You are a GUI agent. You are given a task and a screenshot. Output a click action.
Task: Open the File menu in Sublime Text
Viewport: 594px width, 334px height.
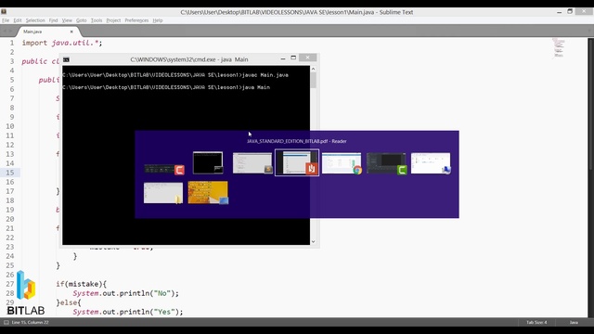pos(6,20)
